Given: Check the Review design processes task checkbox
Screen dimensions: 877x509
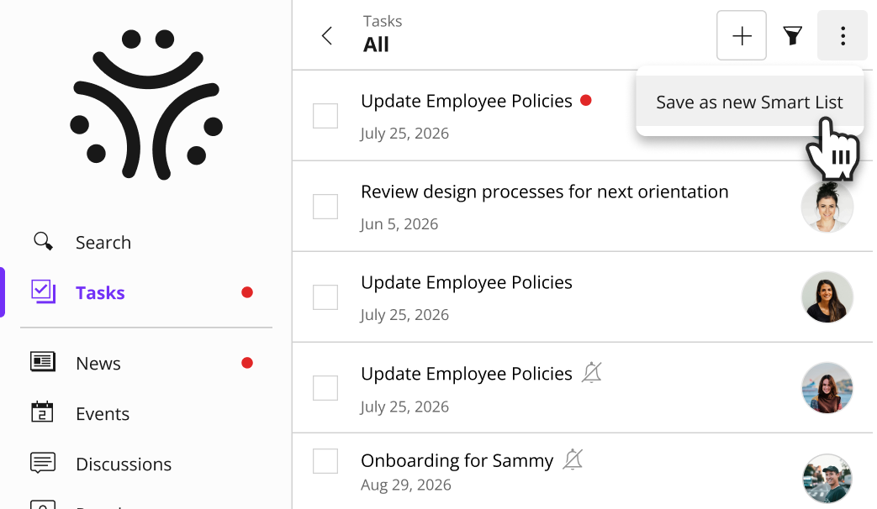Looking at the screenshot, I should click(325, 207).
